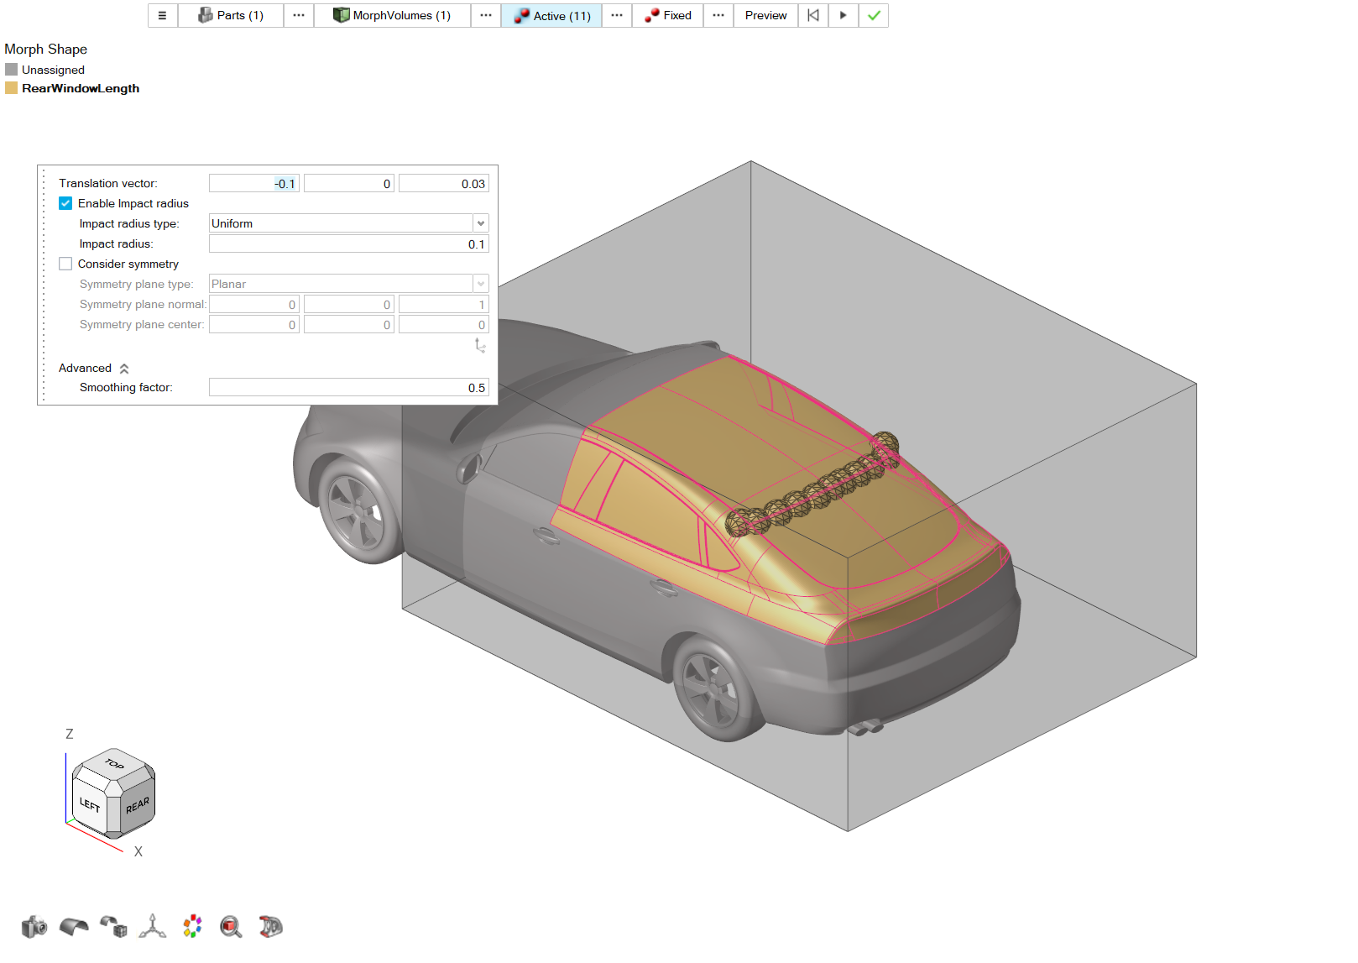The height and width of the screenshot is (963, 1358).
Task: Click the red-edged clipping section icon
Action: click(270, 927)
